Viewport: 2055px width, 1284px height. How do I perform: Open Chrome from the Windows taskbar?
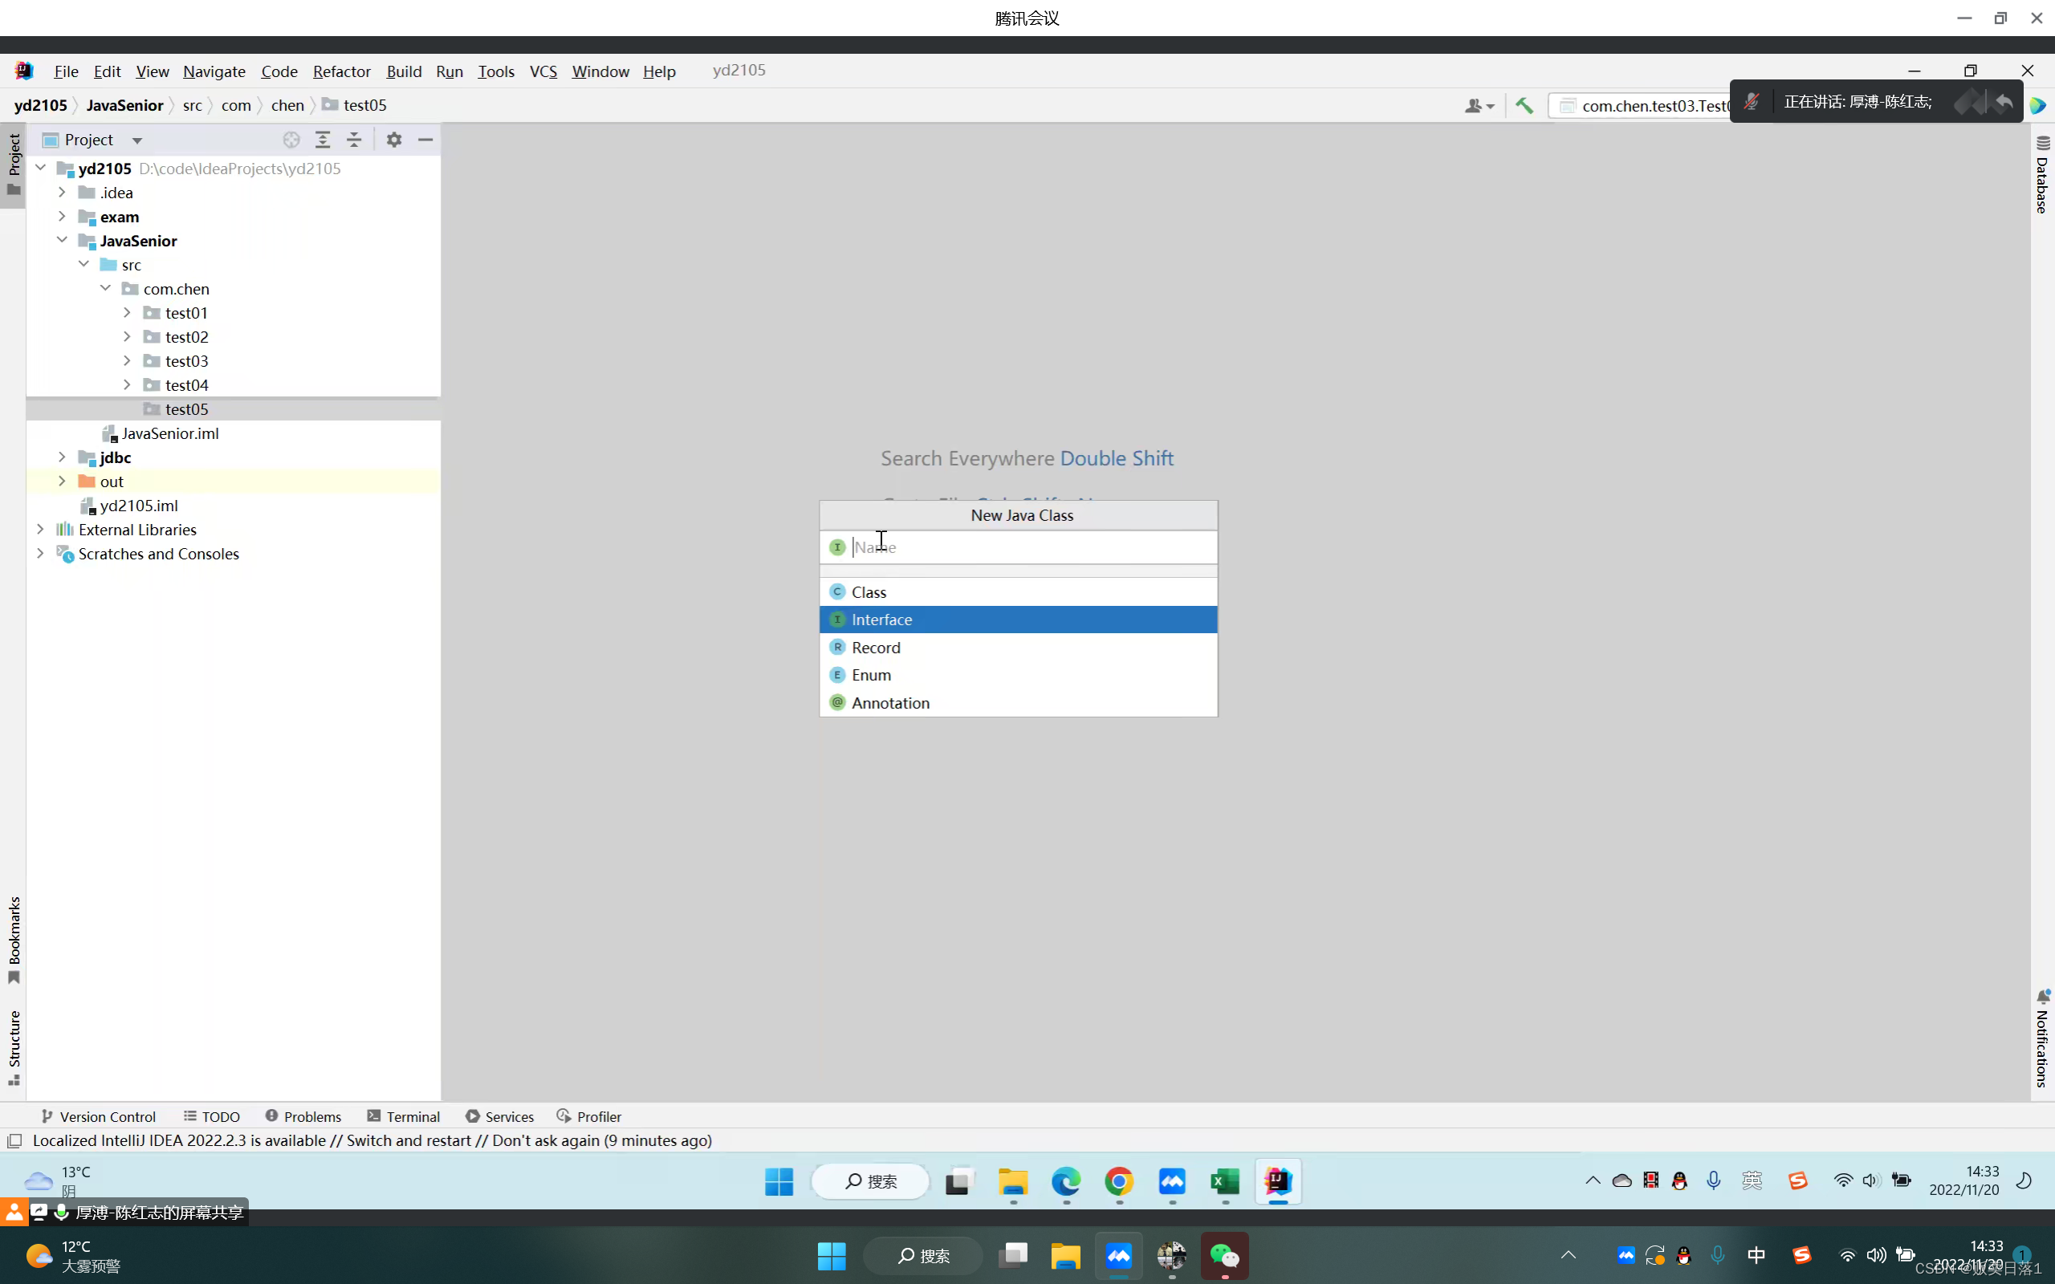(1118, 1181)
